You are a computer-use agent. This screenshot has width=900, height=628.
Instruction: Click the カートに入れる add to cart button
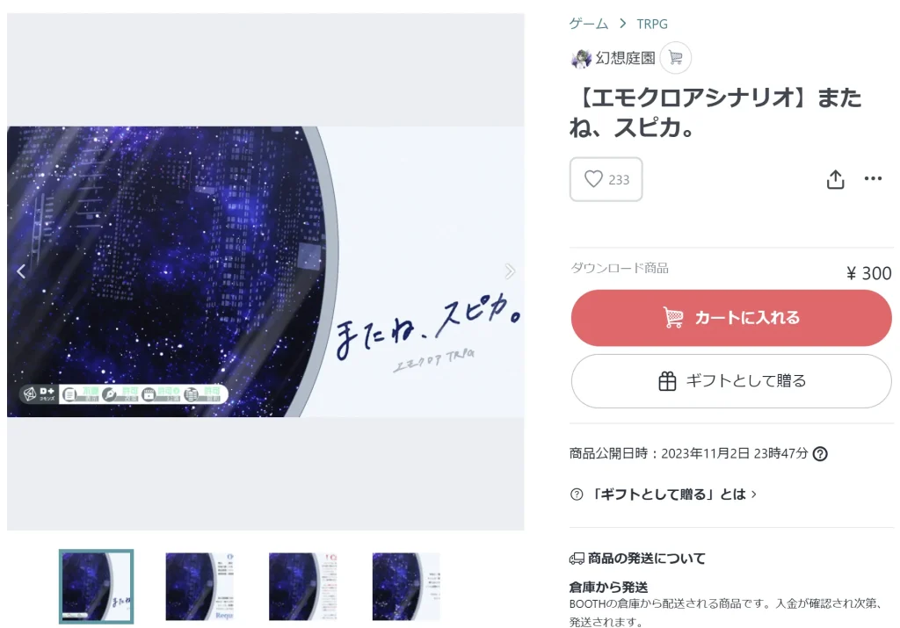click(x=731, y=318)
